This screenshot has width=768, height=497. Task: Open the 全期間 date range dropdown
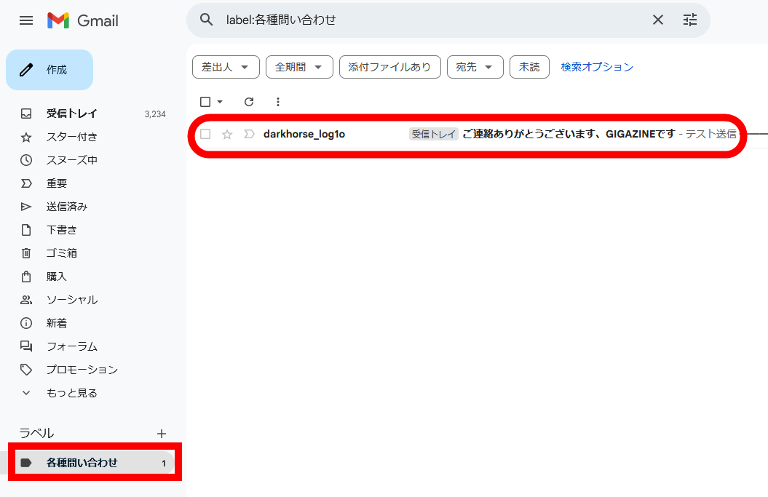pyautogui.click(x=299, y=67)
